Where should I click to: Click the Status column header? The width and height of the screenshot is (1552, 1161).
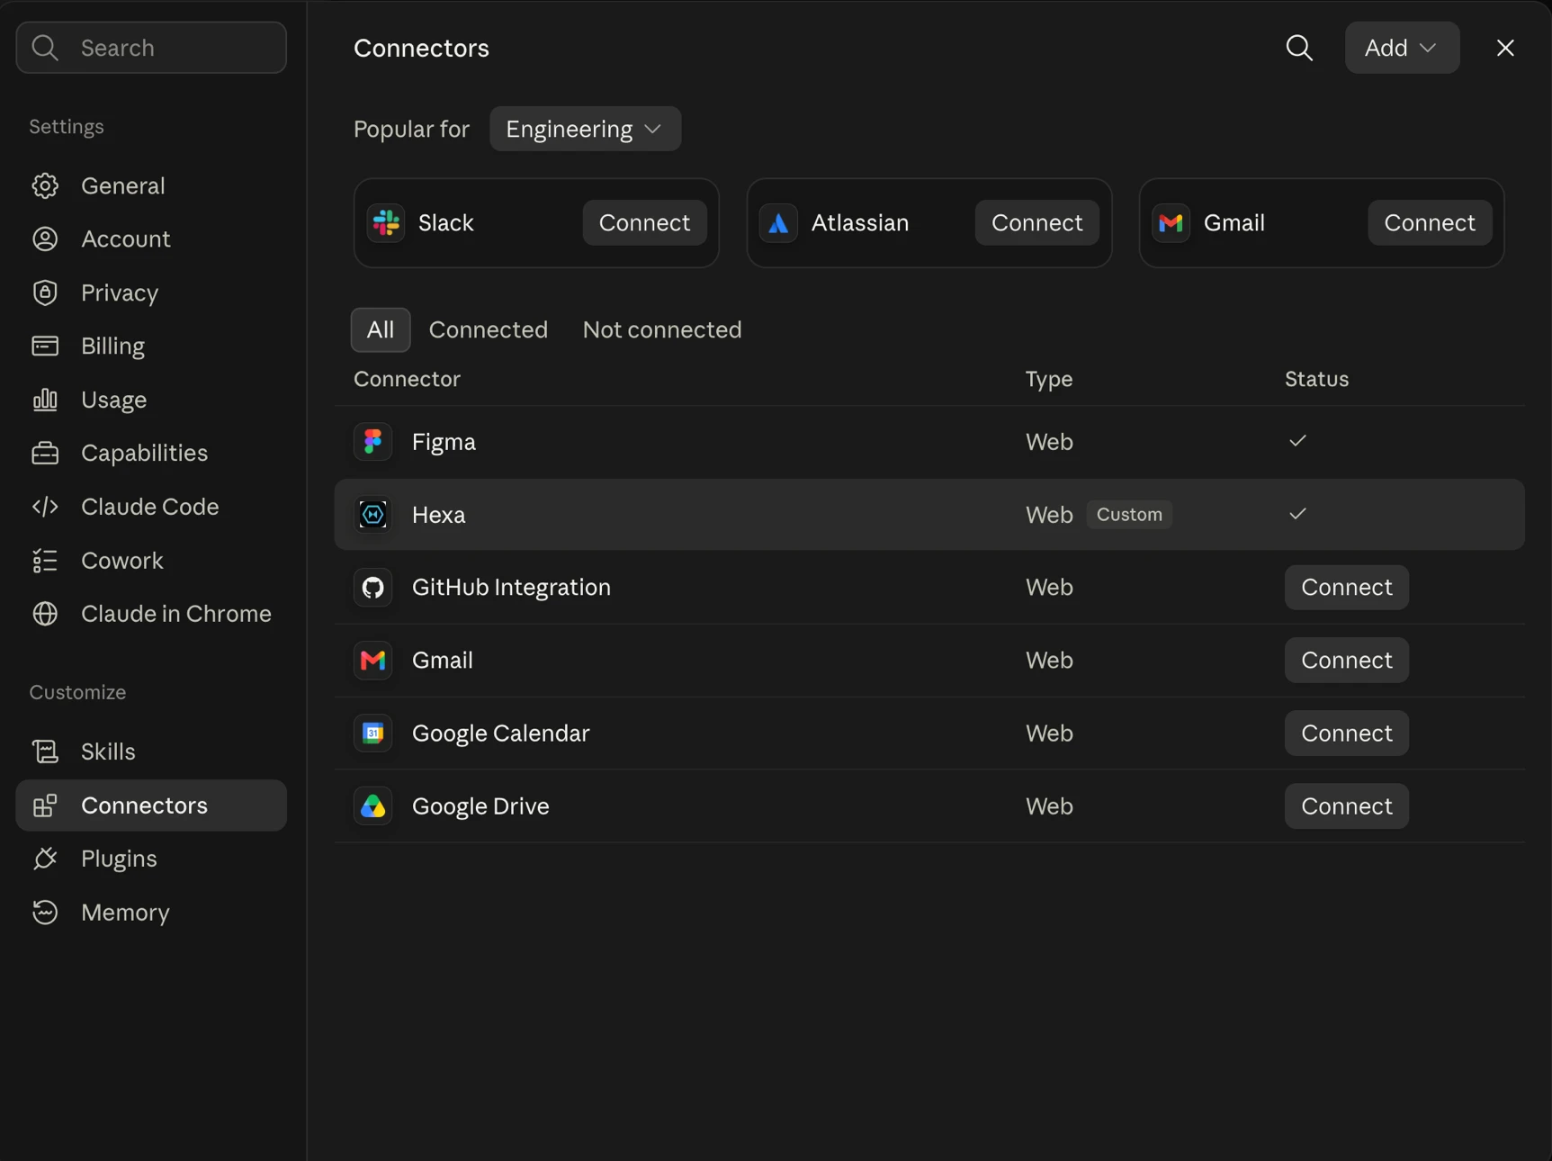point(1316,379)
